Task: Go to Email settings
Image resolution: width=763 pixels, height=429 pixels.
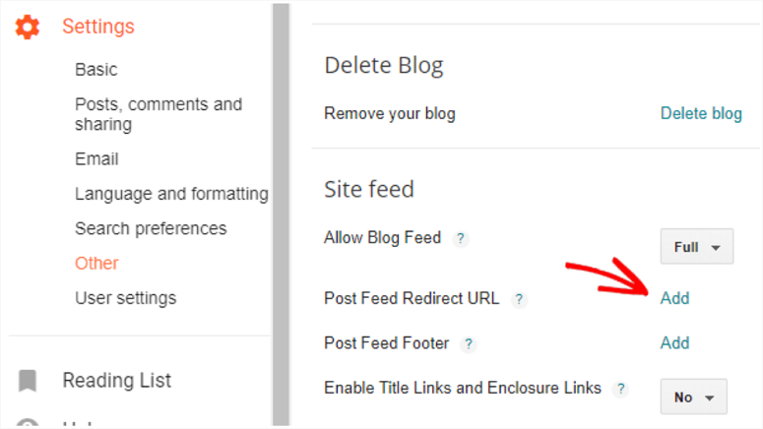Action: click(x=96, y=159)
